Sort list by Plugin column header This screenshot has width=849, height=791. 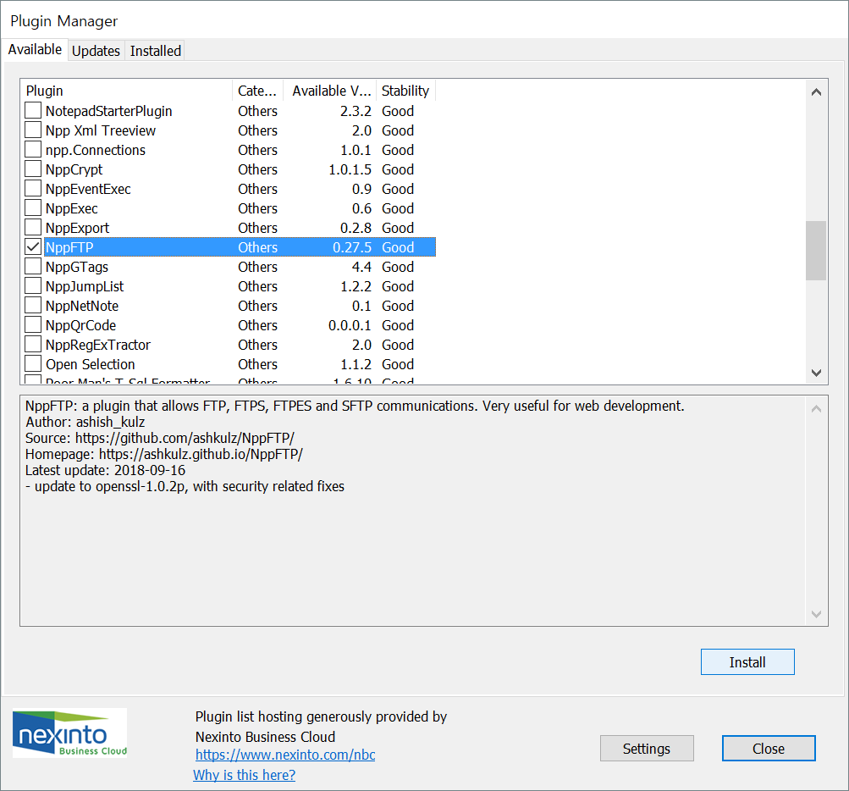127,91
